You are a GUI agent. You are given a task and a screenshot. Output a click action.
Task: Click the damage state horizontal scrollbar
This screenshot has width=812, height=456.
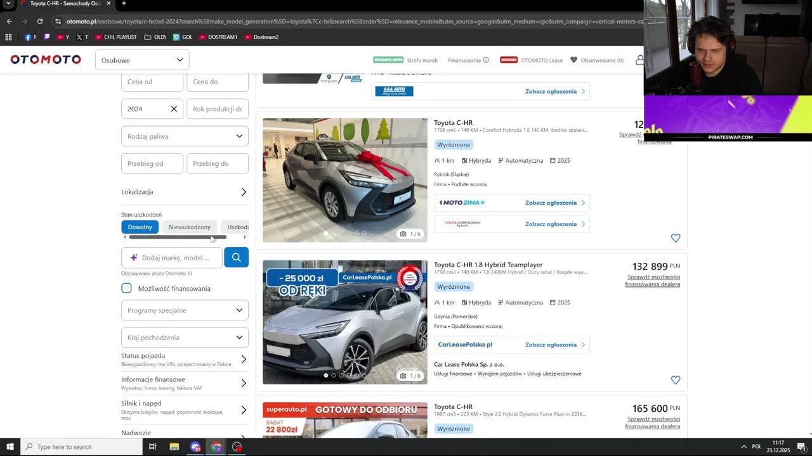tap(178, 237)
